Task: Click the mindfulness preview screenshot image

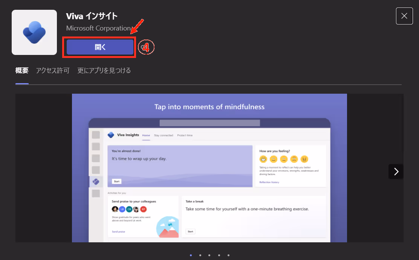Action: click(x=209, y=168)
